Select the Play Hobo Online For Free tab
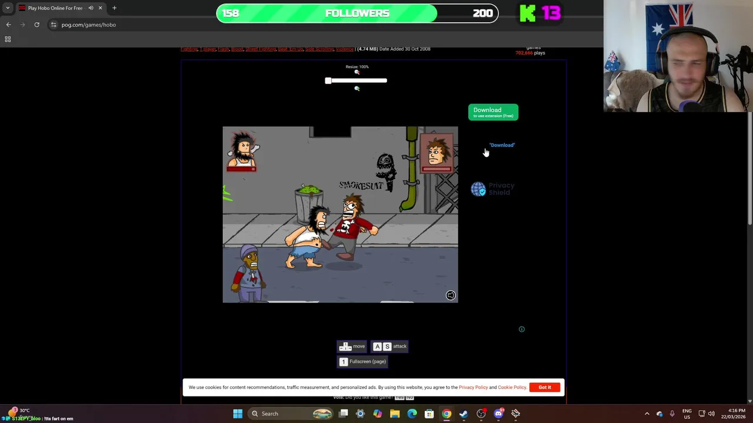 [55, 8]
